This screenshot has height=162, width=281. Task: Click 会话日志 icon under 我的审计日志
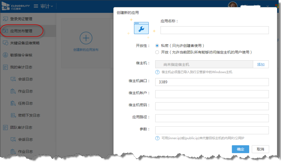[x=13, y=79]
